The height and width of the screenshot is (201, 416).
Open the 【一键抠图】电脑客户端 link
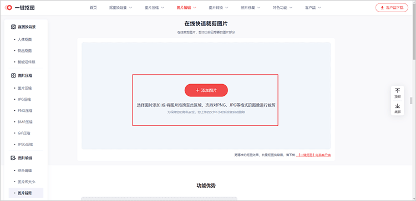(313, 154)
